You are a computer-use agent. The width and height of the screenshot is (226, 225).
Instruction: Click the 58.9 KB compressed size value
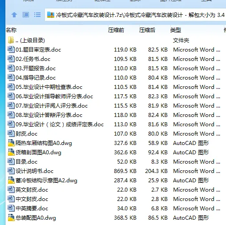158,143
